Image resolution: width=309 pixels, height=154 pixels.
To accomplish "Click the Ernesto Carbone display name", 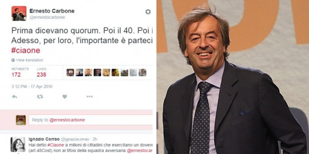I will (x=52, y=11).
